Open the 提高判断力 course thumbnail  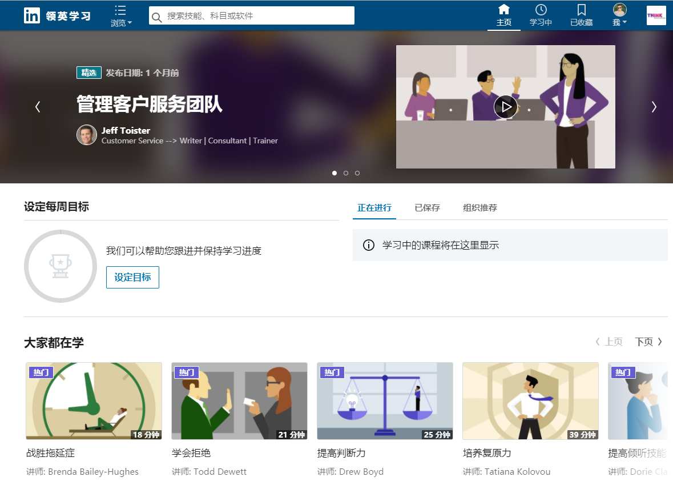385,401
